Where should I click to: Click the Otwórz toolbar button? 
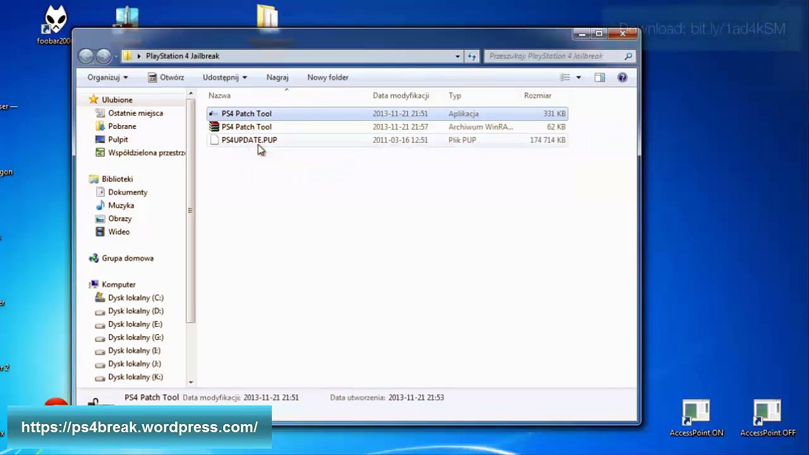(166, 77)
